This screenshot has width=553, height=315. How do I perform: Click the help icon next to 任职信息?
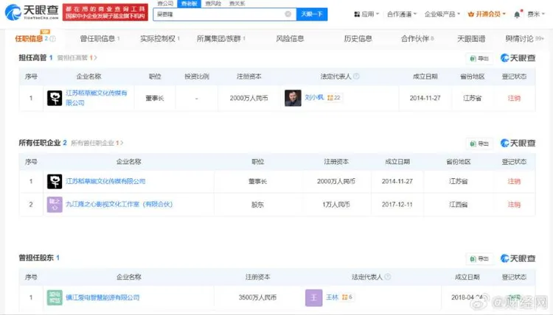pyautogui.click(x=53, y=39)
